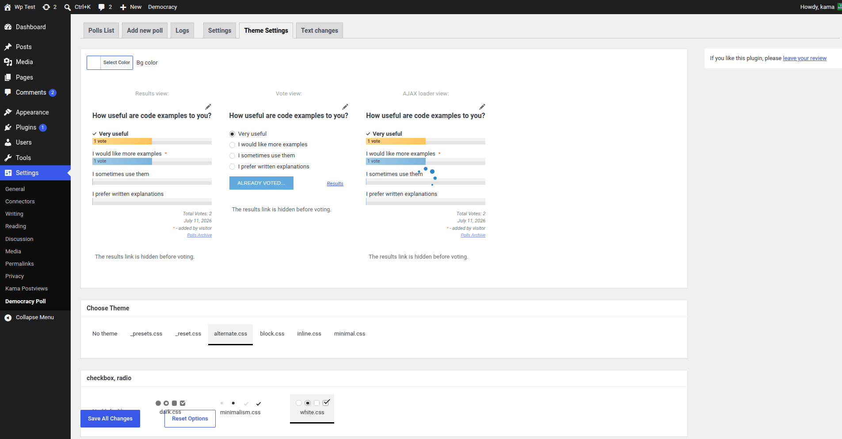Click Save All Changes button
Viewport: 842px width, 439px height.
(x=110, y=419)
